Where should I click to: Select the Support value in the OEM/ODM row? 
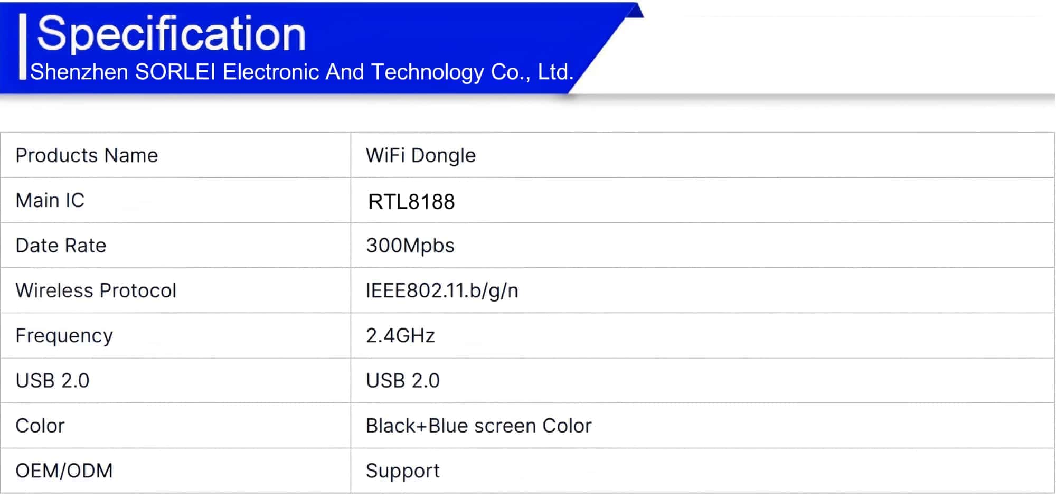[402, 471]
